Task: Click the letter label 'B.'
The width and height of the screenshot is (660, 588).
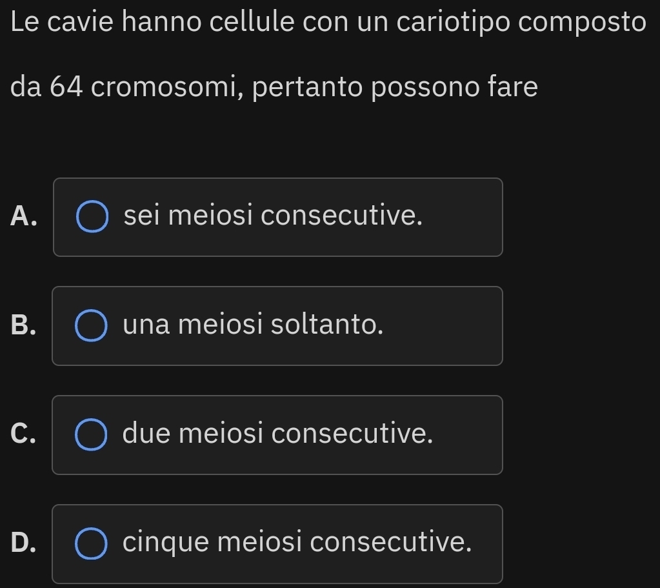Action: (24, 326)
